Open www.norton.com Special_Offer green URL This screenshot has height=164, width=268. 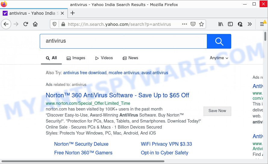88,103
